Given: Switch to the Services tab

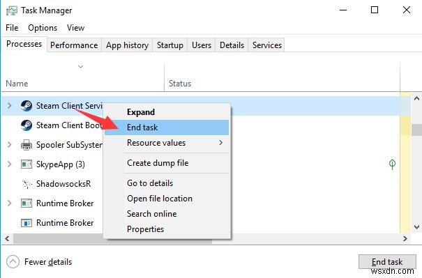Looking at the screenshot, I should (x=267, y=45).
